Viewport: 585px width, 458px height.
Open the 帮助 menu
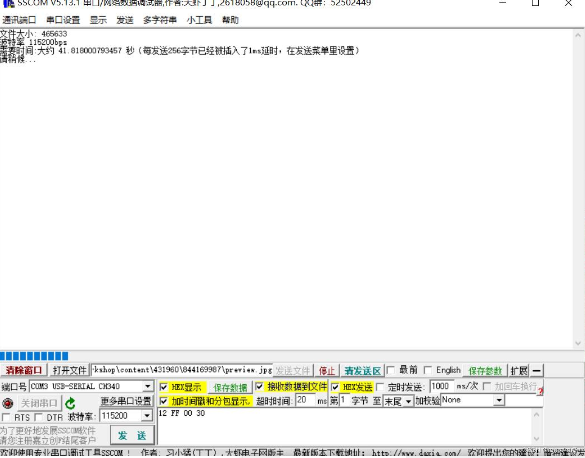click(230, 20)
